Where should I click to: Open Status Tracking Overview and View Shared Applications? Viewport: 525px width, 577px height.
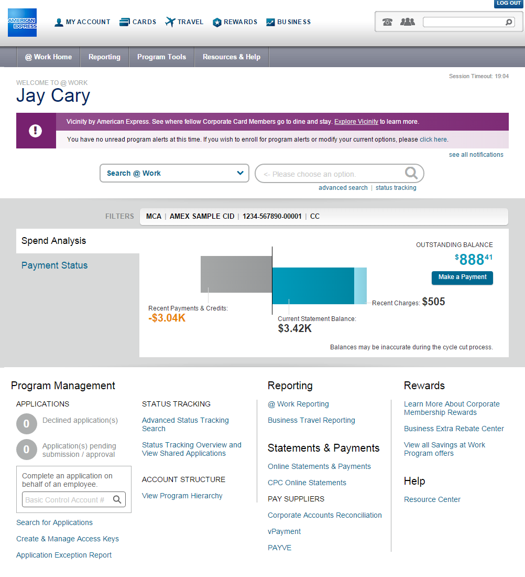pos(192,449)
